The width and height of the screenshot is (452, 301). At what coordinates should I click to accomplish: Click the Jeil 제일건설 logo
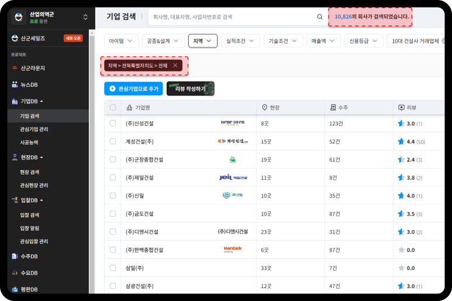pyautogui.click(x=233, y=177)
